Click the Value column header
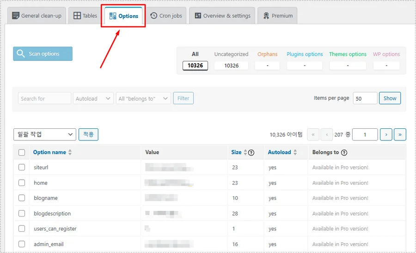The height and width of the screenshot is (253, 416). click(152, 152)
